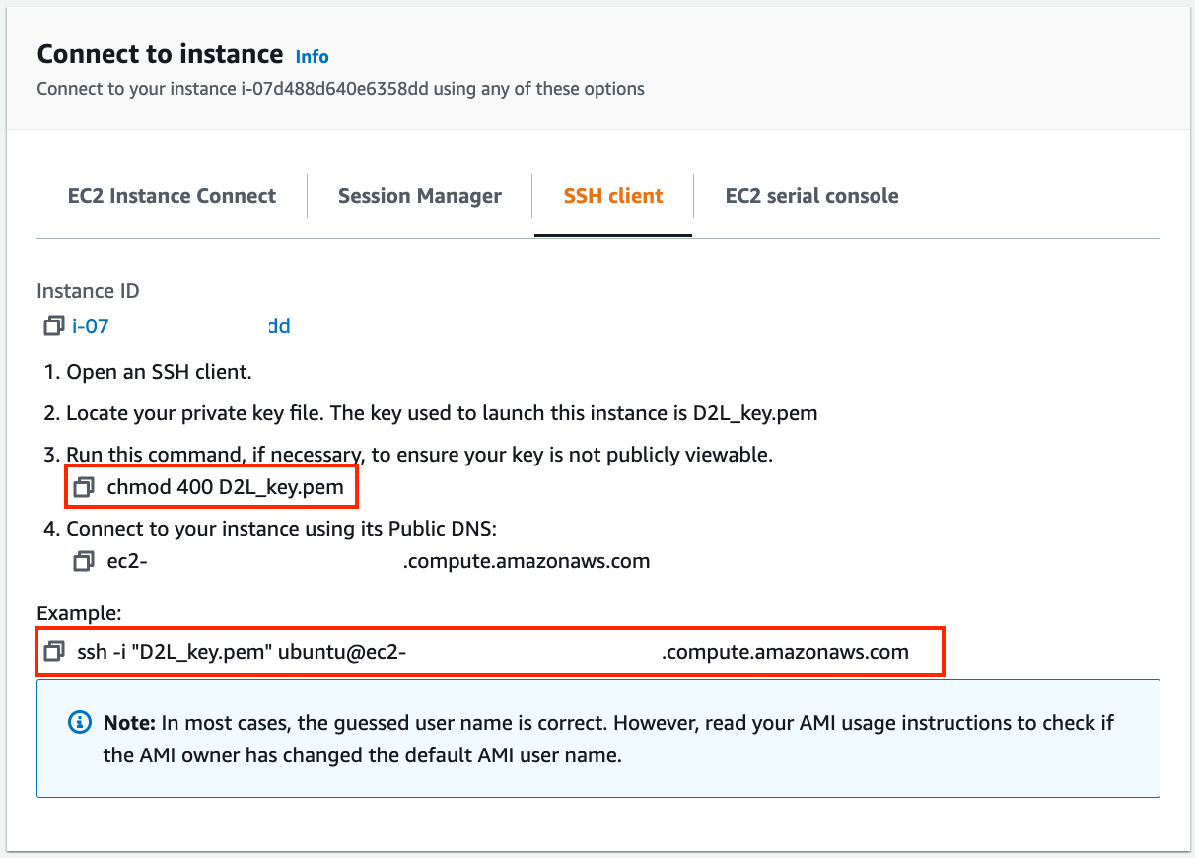Click the step 2 private key file instruction

pyautogui.click(x=442, y=413)
